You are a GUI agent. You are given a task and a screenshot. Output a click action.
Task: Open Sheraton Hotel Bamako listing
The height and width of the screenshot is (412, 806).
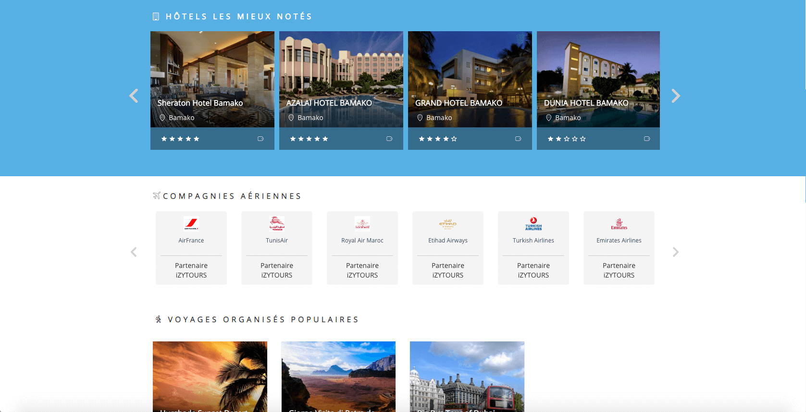pos(200,103)
